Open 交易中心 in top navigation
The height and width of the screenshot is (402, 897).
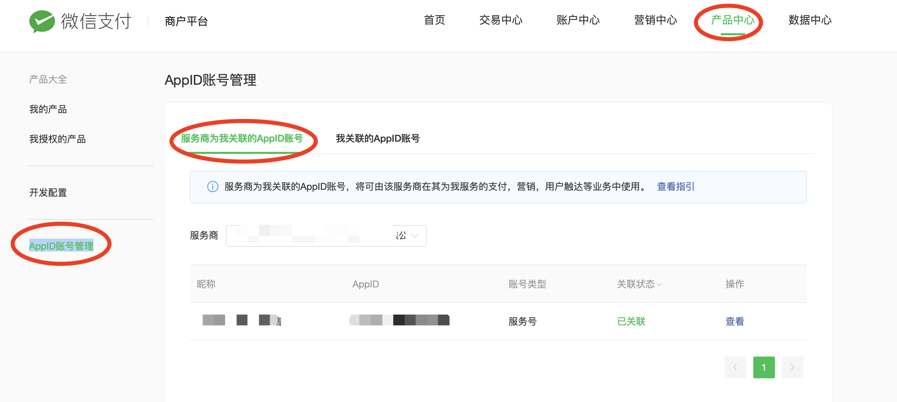coord(500,20)
